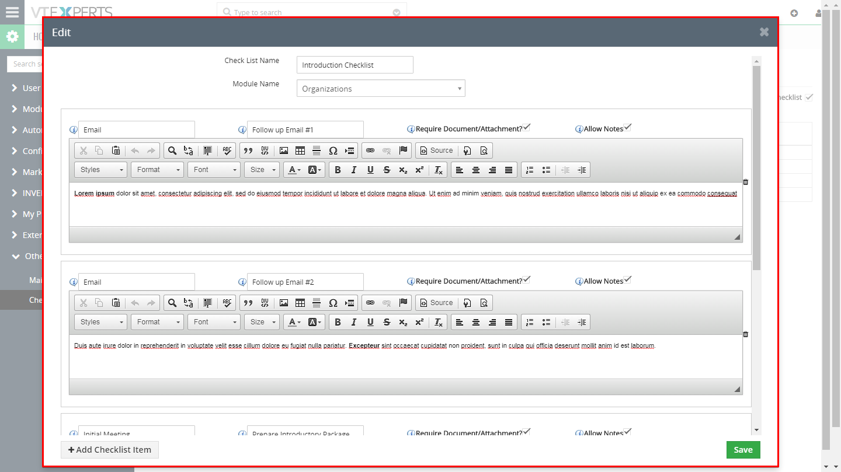This screenshot has width=841, height=472.
Task: Click the Check List Name input field
Action: pyautogui.click(x=355, y=65)
